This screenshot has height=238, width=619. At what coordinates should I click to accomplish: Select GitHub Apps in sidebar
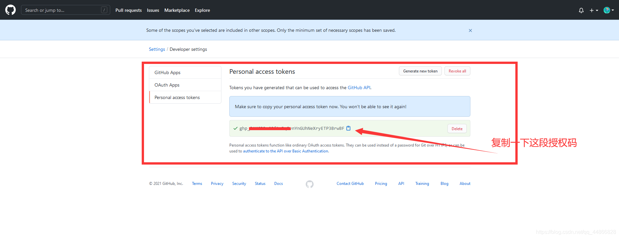[x=185, y=72]
